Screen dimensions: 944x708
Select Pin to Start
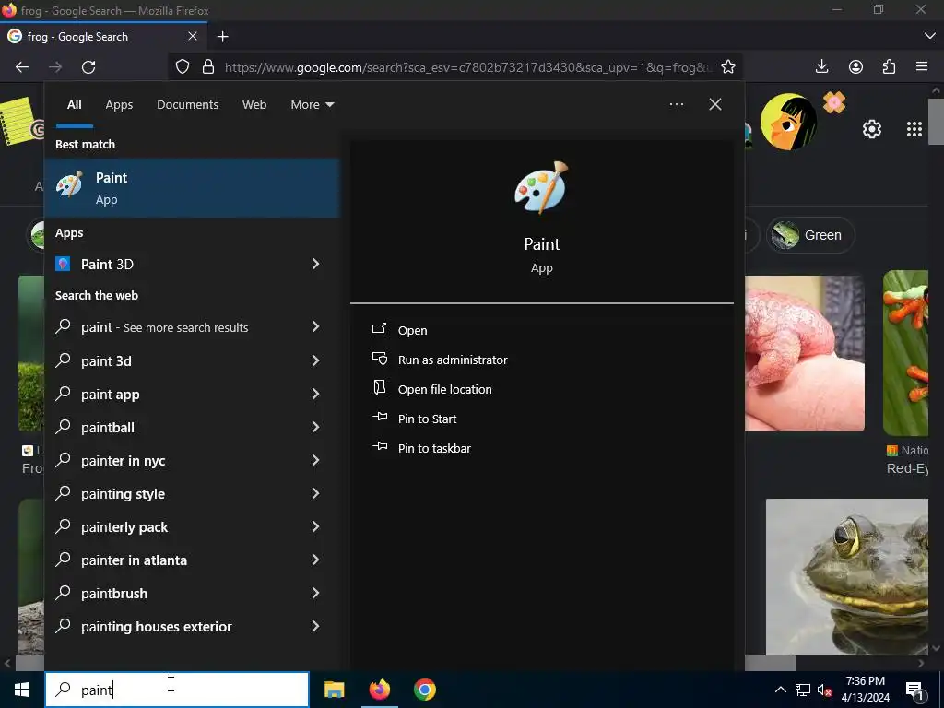coord(427,419)
